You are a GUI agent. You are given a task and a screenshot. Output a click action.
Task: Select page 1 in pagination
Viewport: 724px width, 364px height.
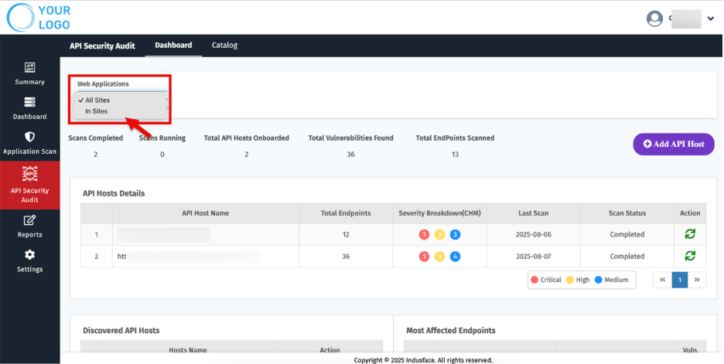click(680, 280)
